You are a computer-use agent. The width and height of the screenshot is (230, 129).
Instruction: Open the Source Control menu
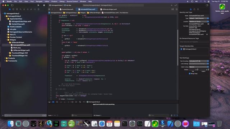point(72,1)
